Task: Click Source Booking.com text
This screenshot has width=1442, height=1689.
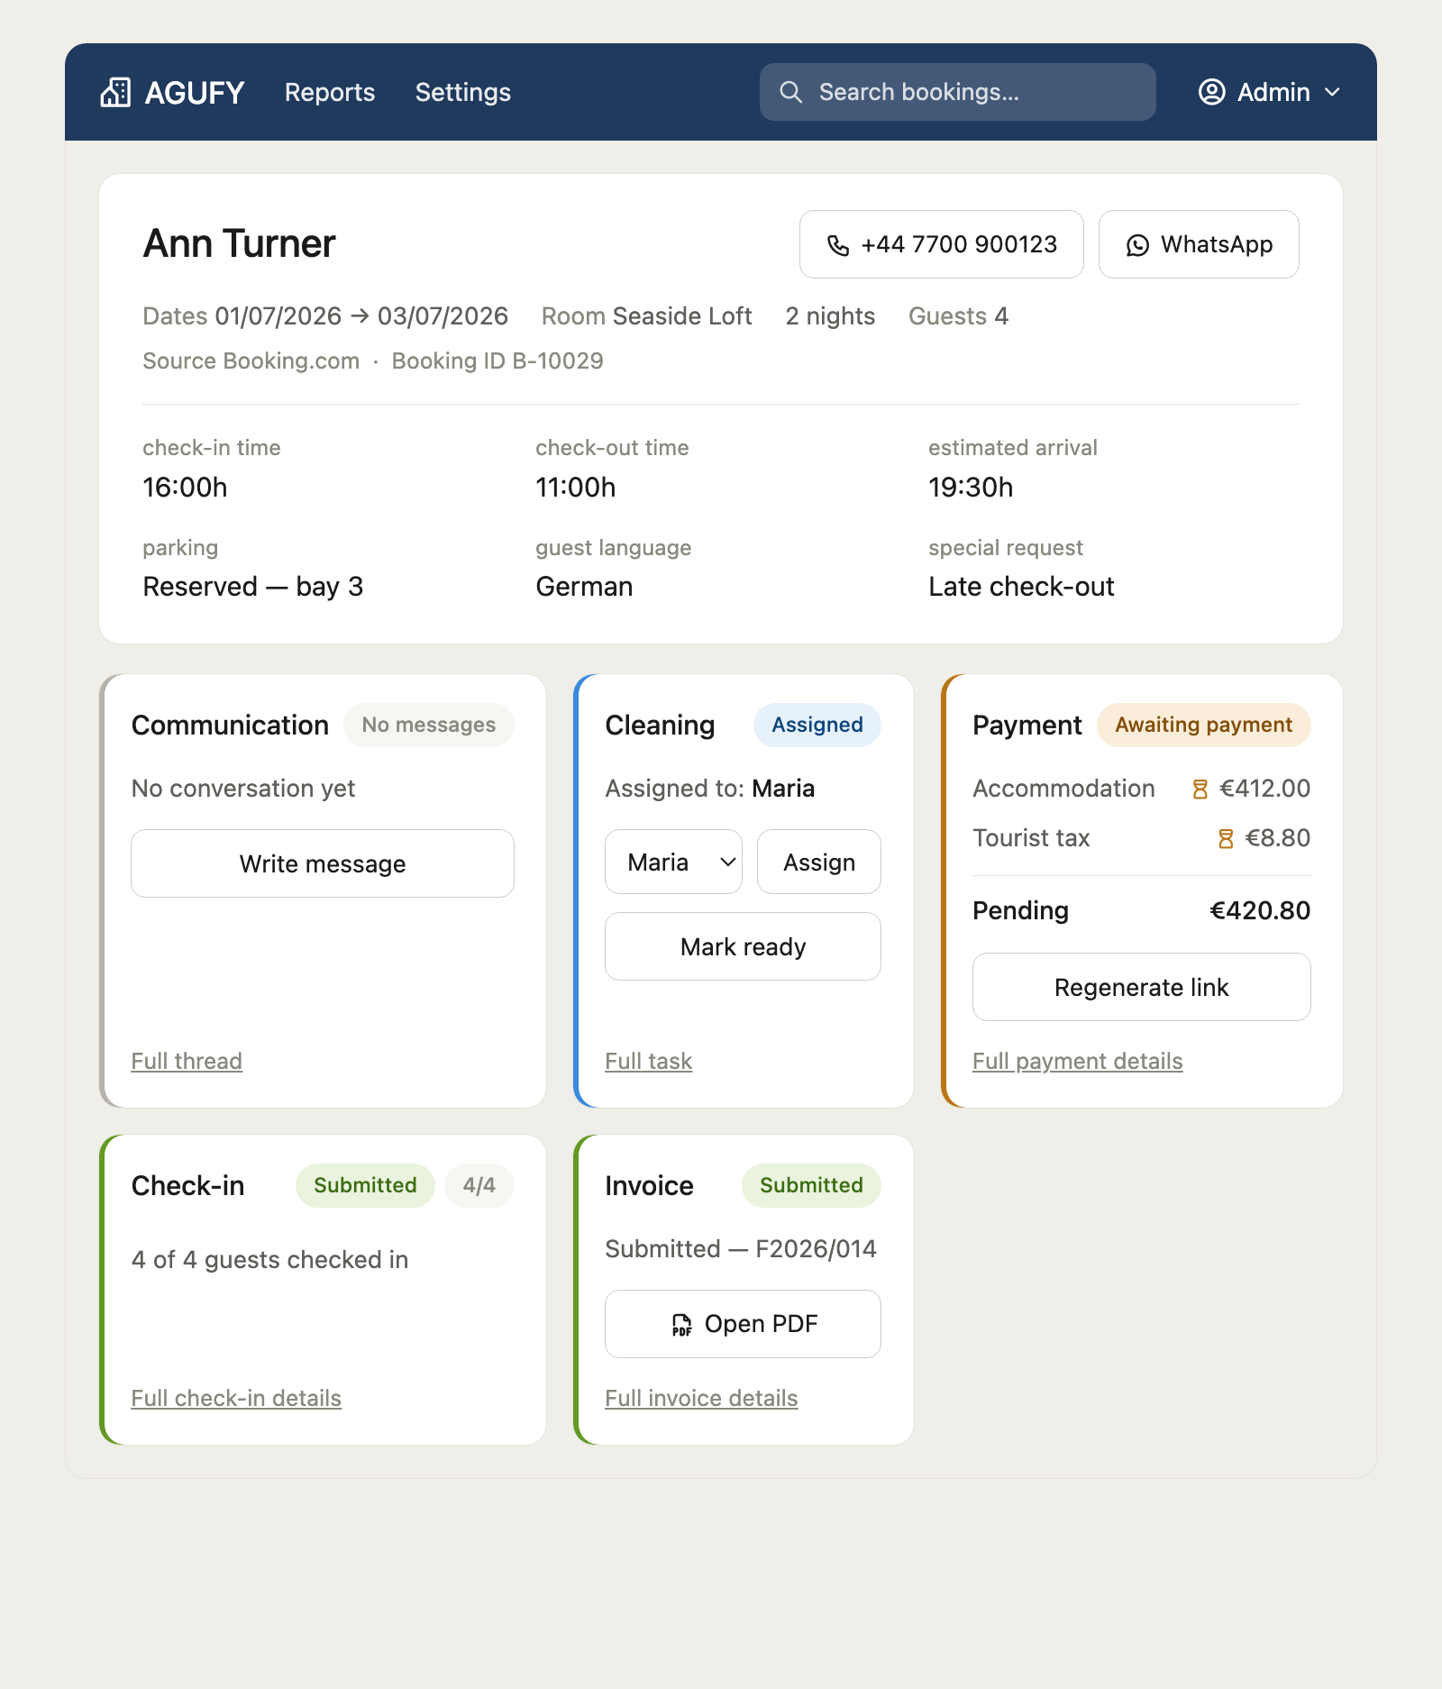Action: (251, 361)
